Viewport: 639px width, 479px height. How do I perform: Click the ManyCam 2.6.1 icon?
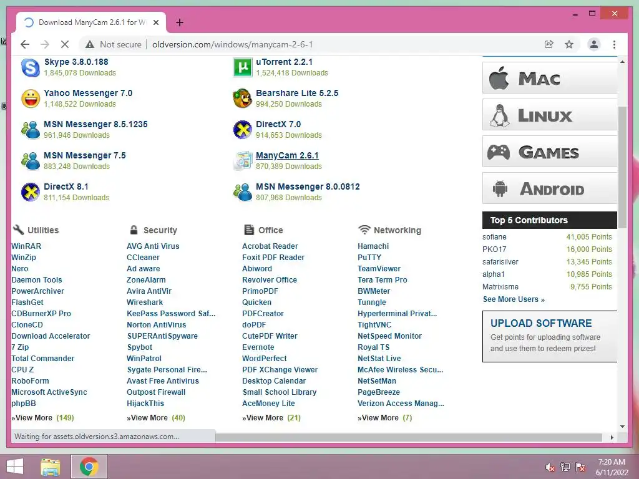point(243,161)
